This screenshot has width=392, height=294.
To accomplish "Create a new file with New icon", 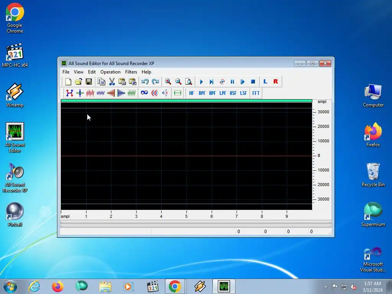I will [68, 82].
